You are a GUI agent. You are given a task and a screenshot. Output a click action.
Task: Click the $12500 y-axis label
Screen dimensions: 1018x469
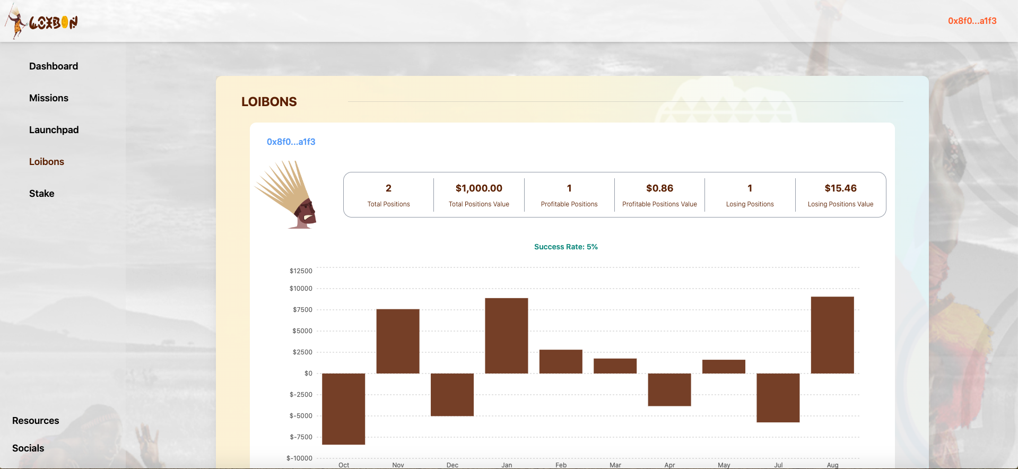pos(301,271)
